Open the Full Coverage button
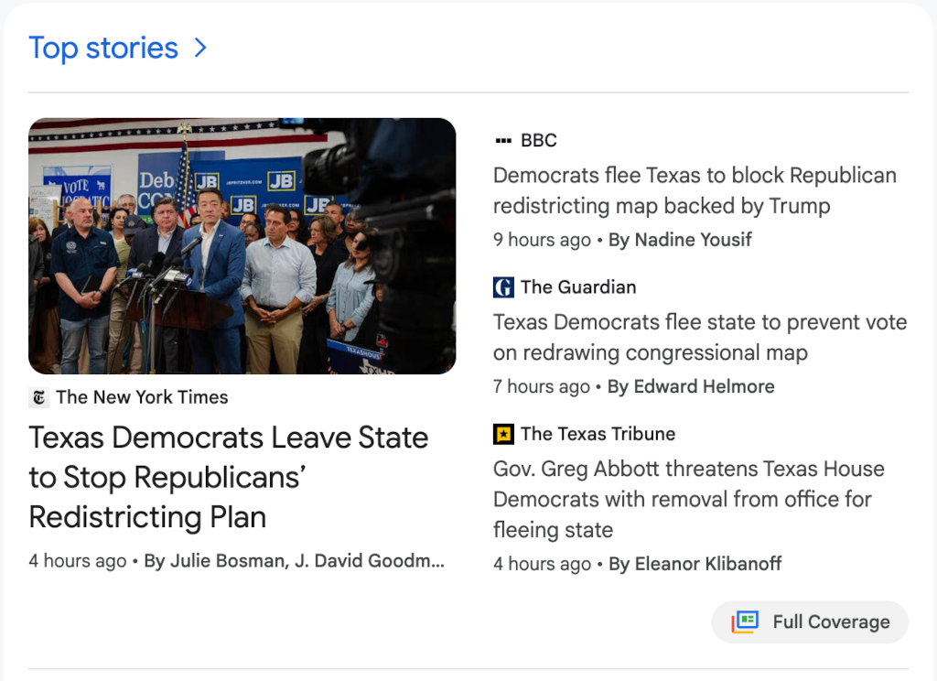 810,622
